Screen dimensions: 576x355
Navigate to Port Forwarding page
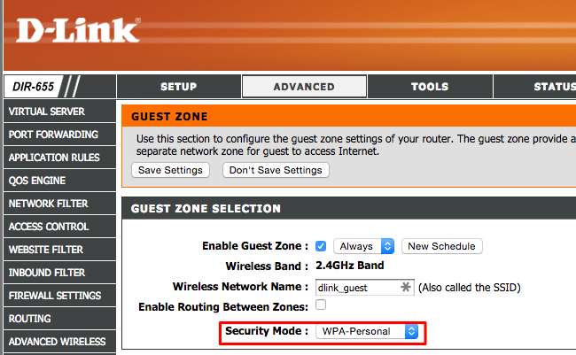(x=52, y=135)
